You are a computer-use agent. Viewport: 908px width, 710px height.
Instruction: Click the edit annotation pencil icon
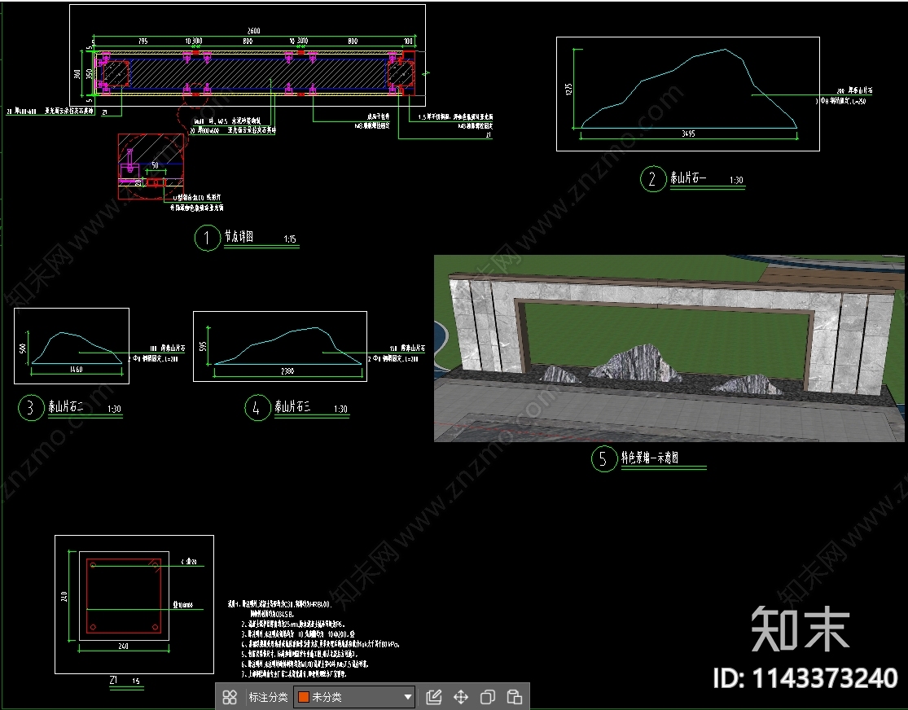click(x=434, y=697)
